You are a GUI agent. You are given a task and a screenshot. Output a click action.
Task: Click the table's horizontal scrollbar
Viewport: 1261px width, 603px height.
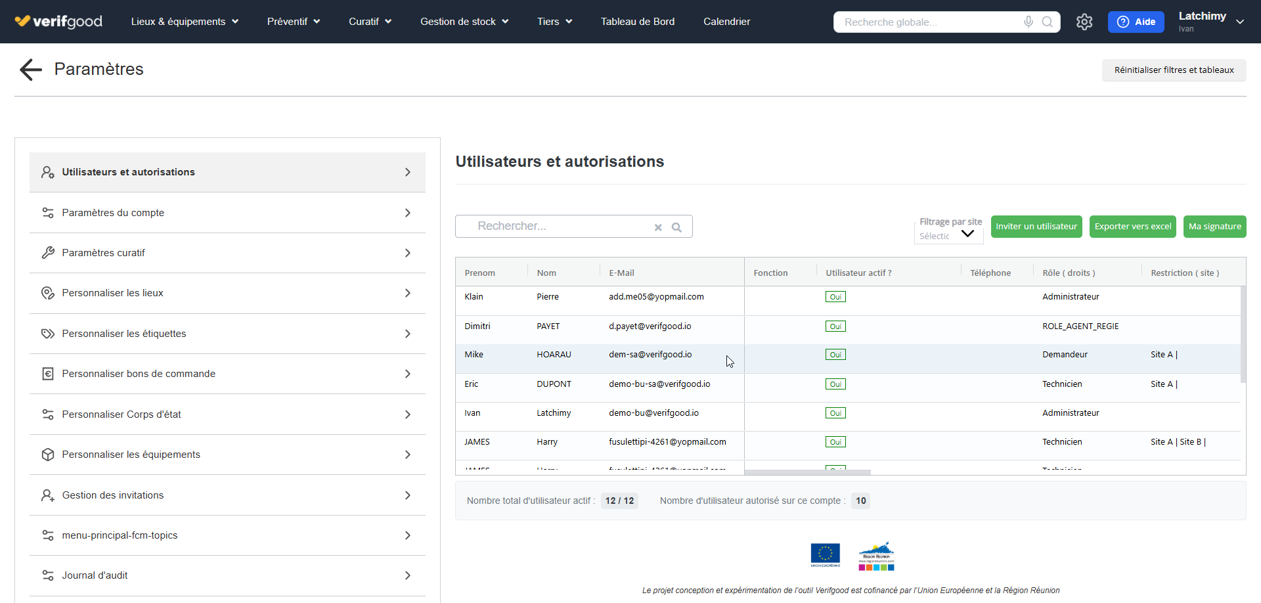(807, 472)
